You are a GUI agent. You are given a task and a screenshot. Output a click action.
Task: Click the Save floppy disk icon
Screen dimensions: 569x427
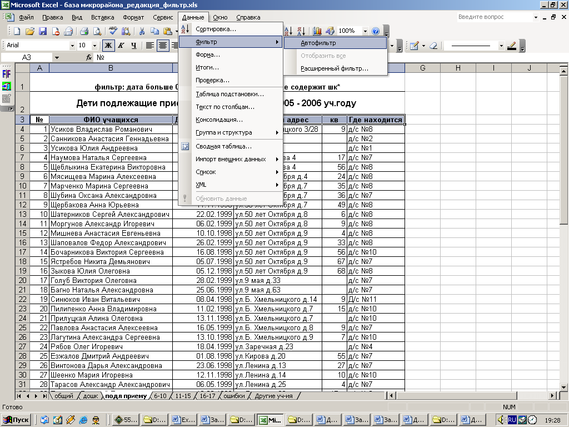click(x=43, y=31)
